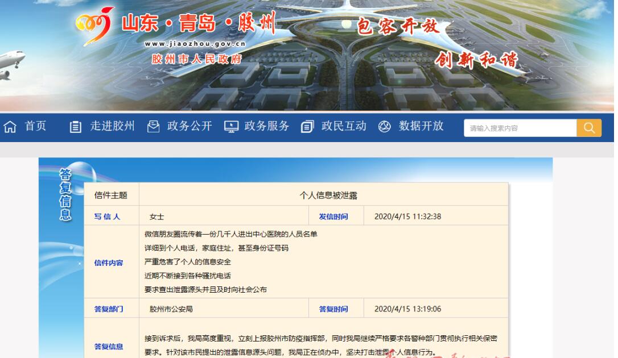Viewport: 618px width, 358px height.
Task: Click the 答复时间 label
Action: click(x=333, y=309)
